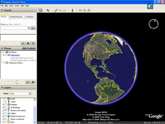
Task: Click the Gallery star icon
Action: coord(9,113)
